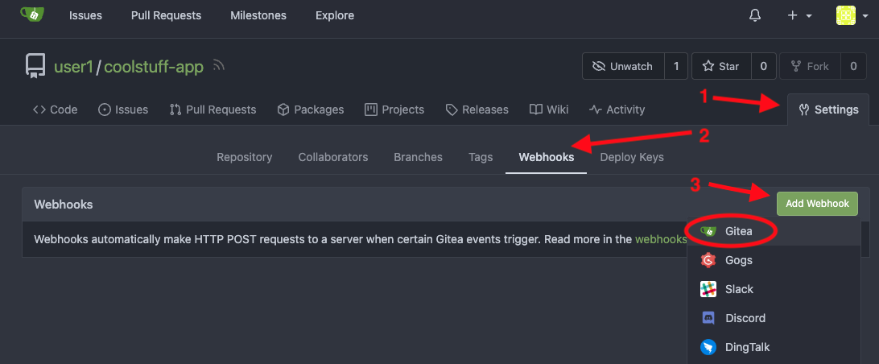Select the Tags settings sub-tab

click(481, 157)
